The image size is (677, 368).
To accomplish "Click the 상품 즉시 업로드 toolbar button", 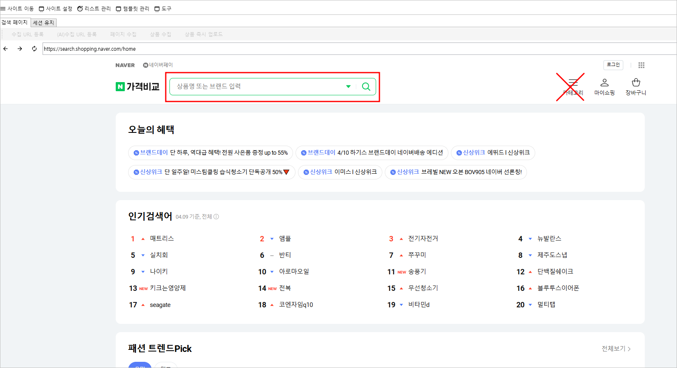I will click(x=204, y=34).
